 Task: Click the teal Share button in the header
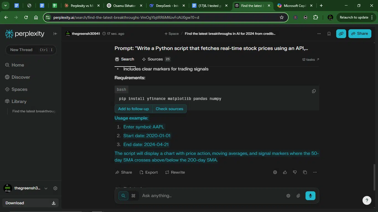point(360,34)
